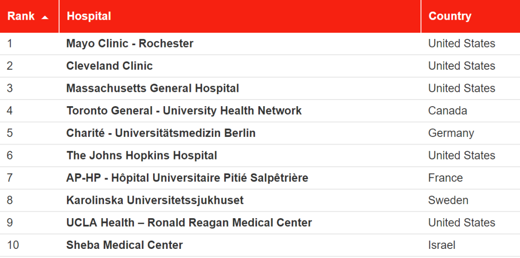This screenshot has height=258, width=520.
Task: Select Massachusetts General Hospital row
Action: click(x=260, y=88)
